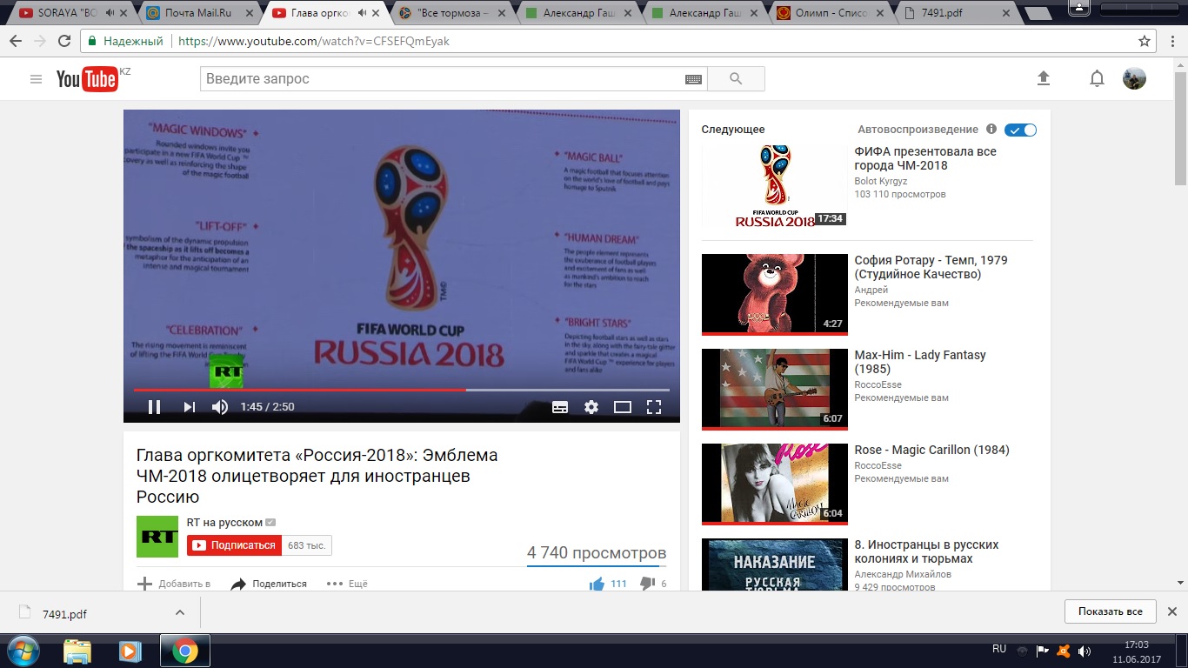Open София Ротару - Темп video title
Screen dimensions: 1188x668
click(931, 267)
